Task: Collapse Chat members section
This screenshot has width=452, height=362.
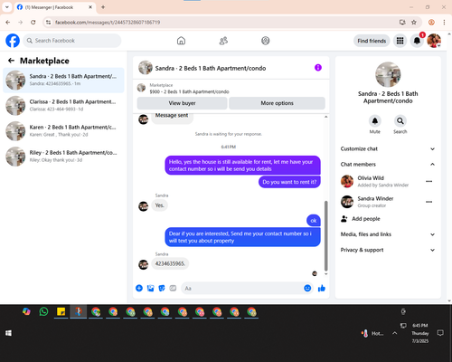Action: click(388, 164)
